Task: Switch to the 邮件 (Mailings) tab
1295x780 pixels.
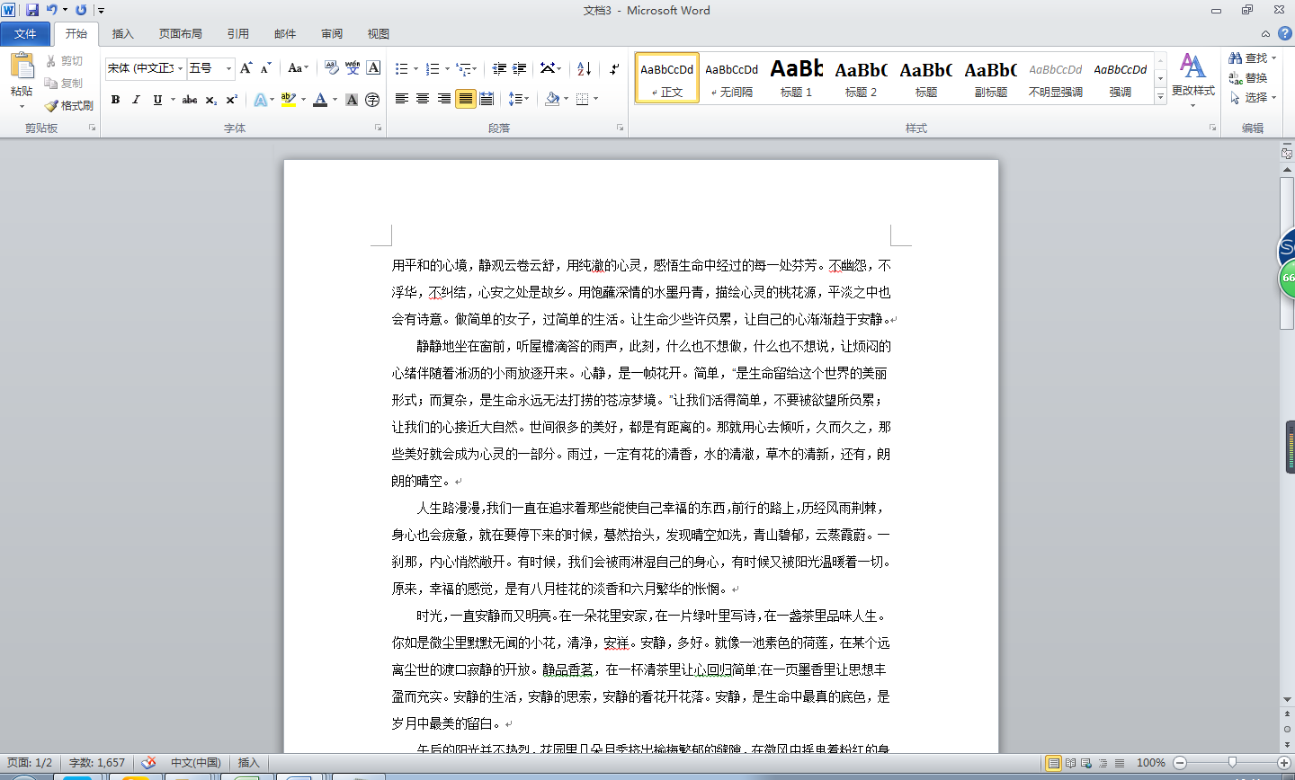Action: (x=285, y=34)
